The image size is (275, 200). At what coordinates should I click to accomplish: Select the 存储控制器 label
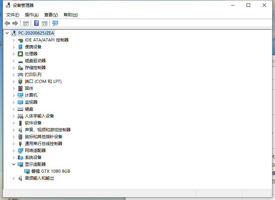(x=35, y=68)
